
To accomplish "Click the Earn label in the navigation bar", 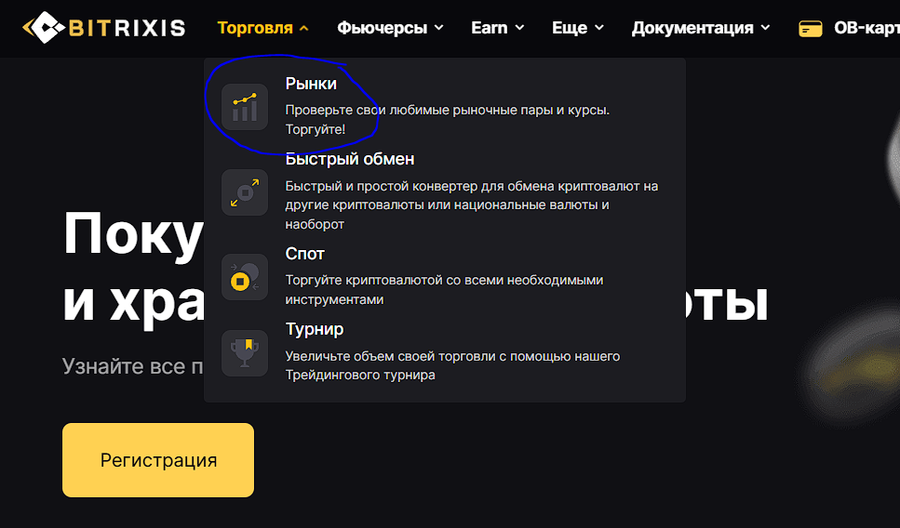I will (x=489, y=28).
